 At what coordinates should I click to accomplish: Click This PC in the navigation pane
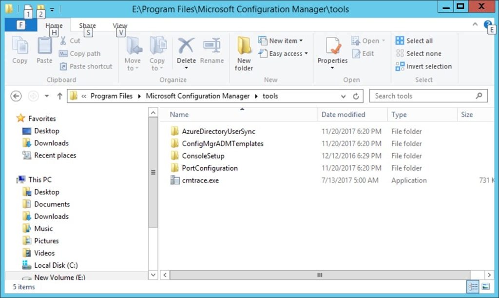click(40, 179)
